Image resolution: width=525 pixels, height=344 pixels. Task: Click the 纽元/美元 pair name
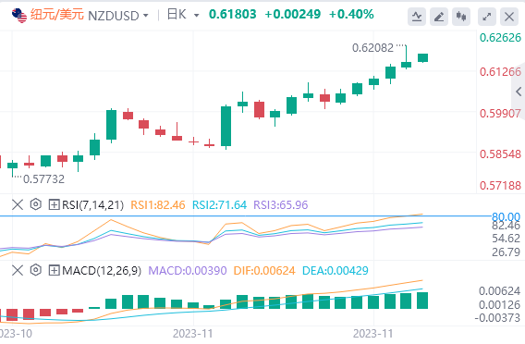tap(56, 15)
